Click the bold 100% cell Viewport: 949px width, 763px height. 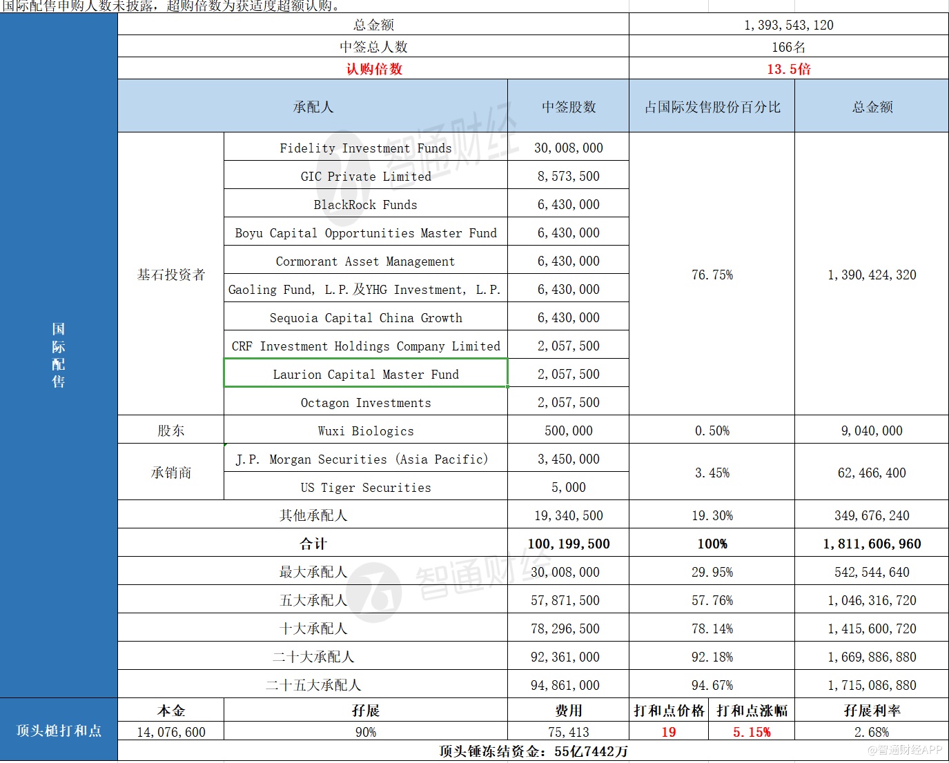click(x=712, y=544)
